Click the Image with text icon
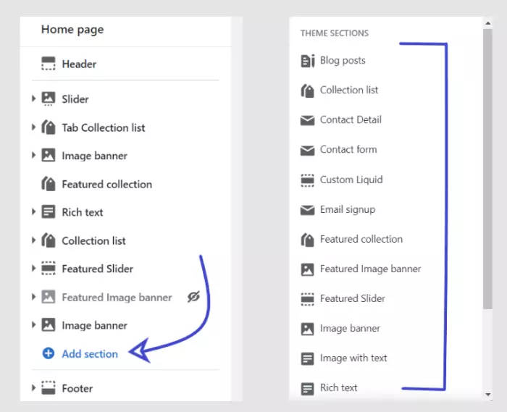Viewport: 507px width, 412px height. point(308,358)
